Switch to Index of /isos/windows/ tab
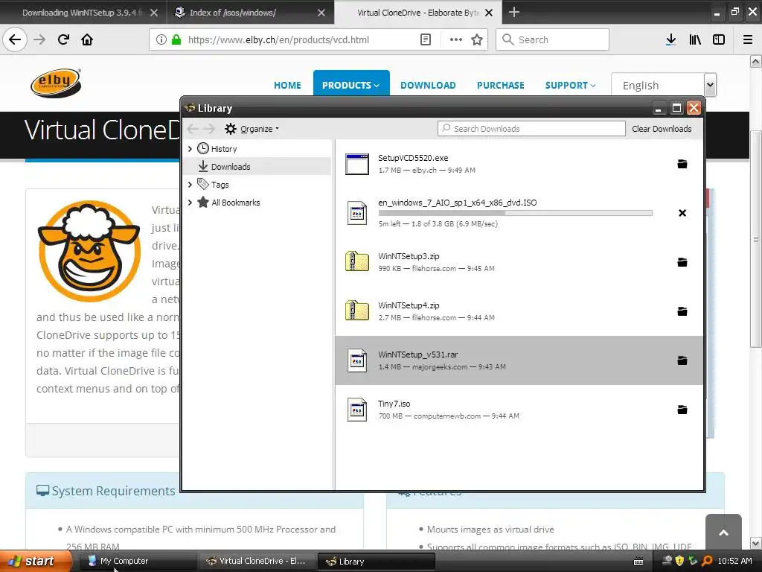 point(251,13)
